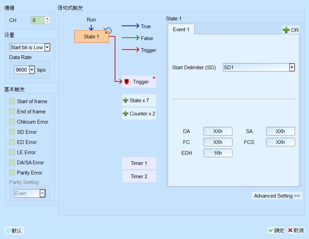The width and height of the screenshot is (309, 239).
Task: Open the Start Delimiter SD1 dropdown
Action: pos(292,68)
